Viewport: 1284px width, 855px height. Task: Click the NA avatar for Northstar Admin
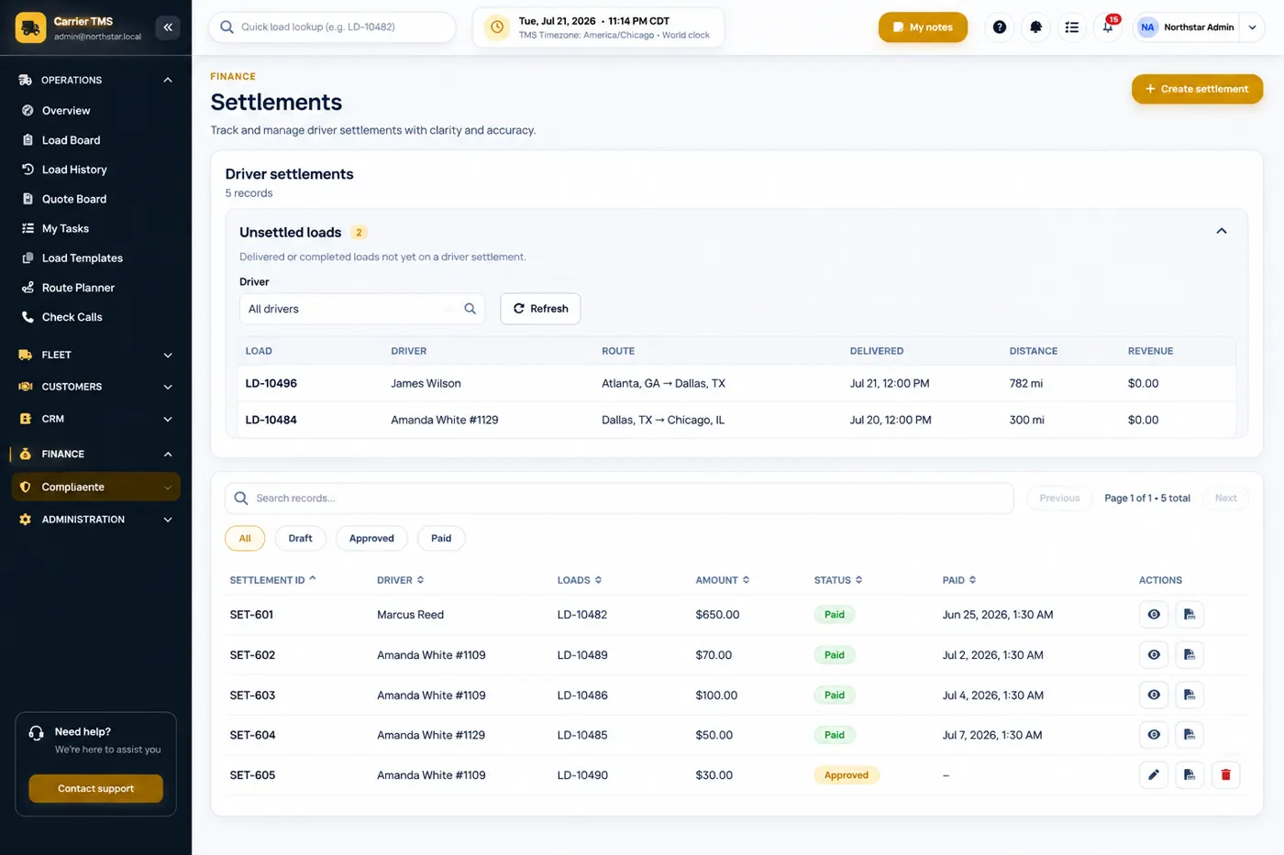tap(1147, 27)
